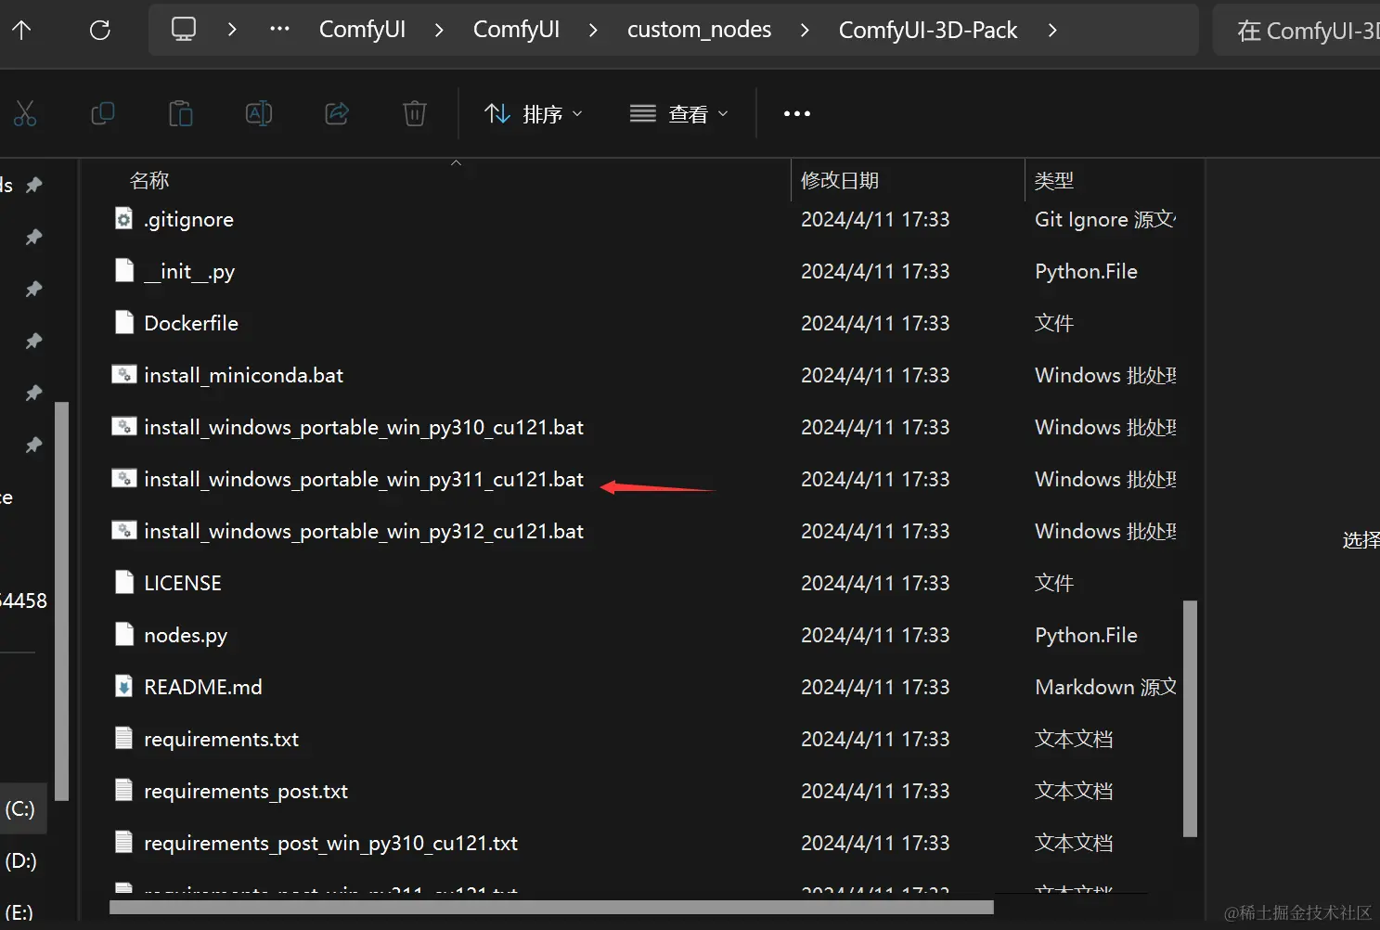The width and height of the screenshot is (1380, 930).
Task: Select the LICENSE file
Action: (x=183, y=583)
